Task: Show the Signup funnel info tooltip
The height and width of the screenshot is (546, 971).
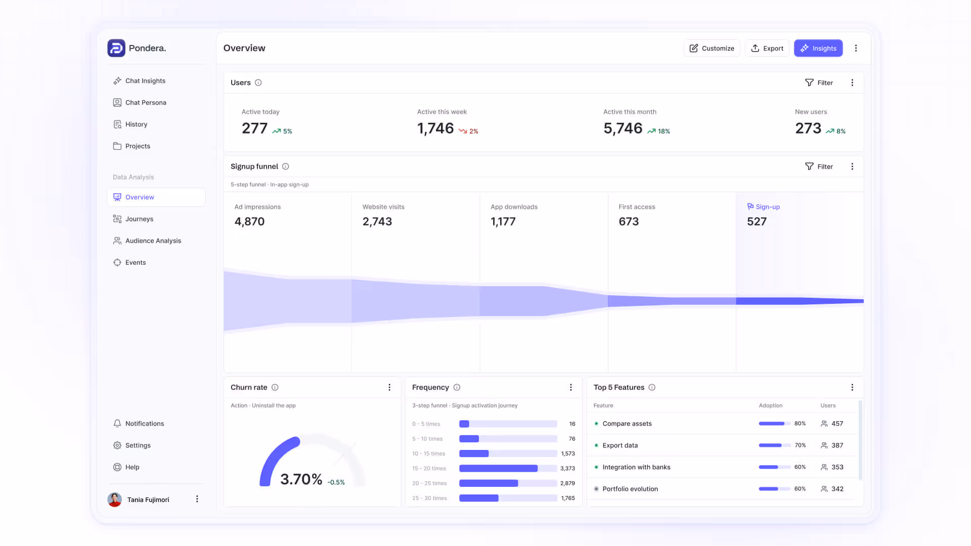Action: click(286, 166)
